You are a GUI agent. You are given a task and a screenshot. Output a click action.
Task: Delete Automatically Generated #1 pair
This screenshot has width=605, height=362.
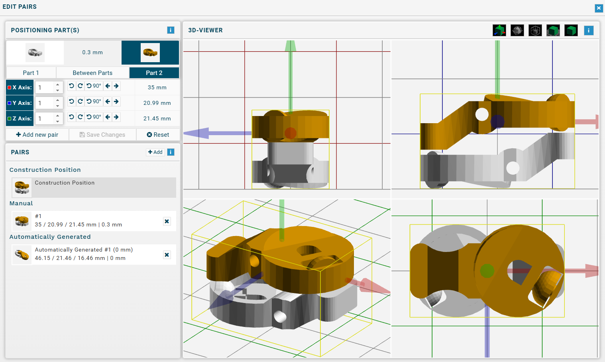click(167, 255)
